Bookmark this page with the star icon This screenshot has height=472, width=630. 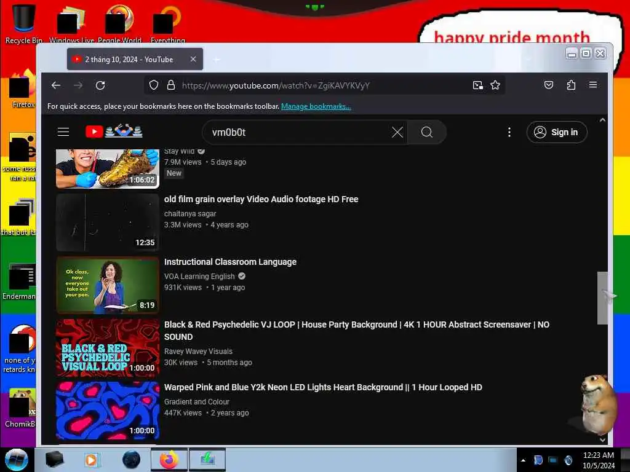(x=495, y=85)
